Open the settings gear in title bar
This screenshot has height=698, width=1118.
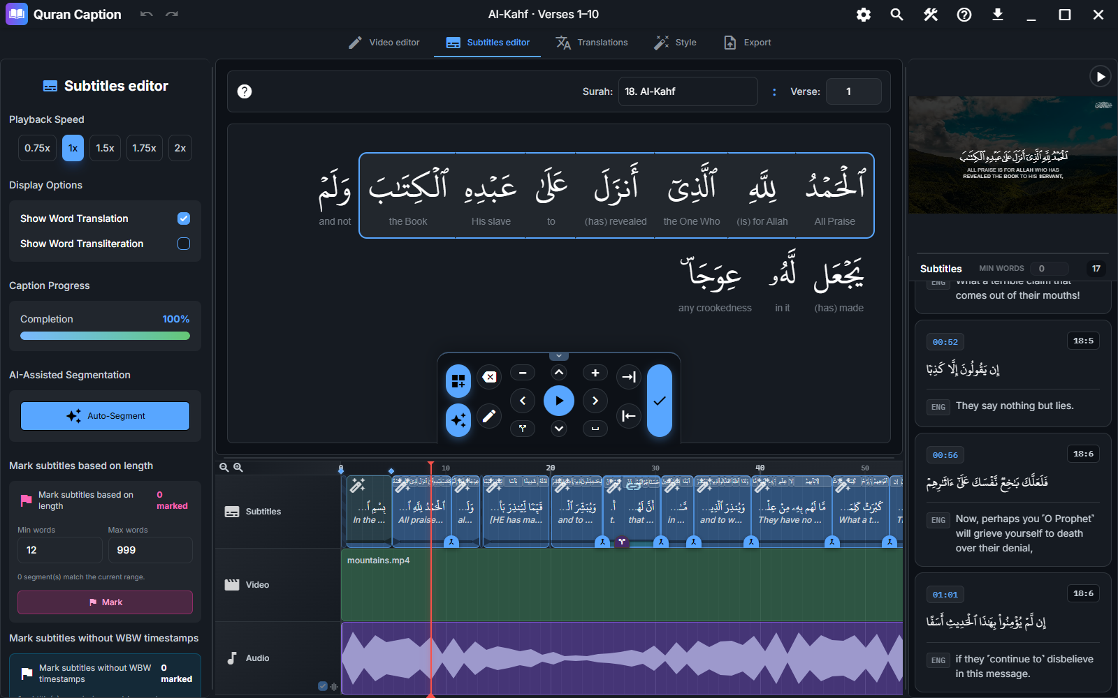point(864,15)
